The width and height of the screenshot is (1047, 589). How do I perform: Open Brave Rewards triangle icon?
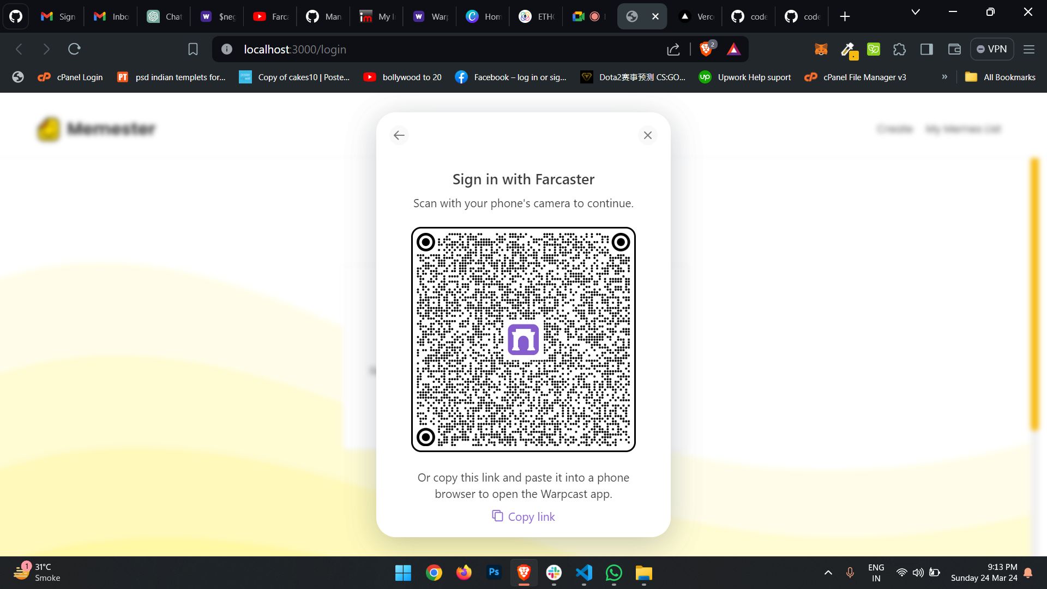[x=733, y=49]
